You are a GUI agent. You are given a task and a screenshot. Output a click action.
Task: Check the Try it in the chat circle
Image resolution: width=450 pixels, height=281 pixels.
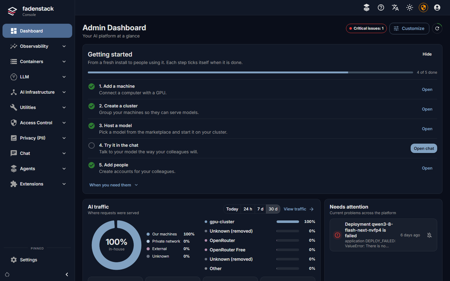(x=92, y=145)
